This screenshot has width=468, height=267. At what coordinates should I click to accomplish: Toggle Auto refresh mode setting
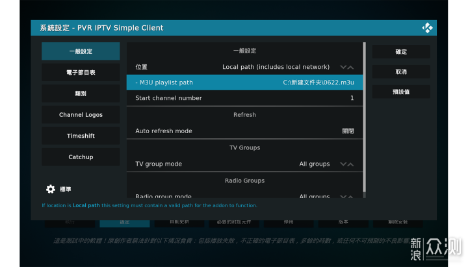[244, 131]
